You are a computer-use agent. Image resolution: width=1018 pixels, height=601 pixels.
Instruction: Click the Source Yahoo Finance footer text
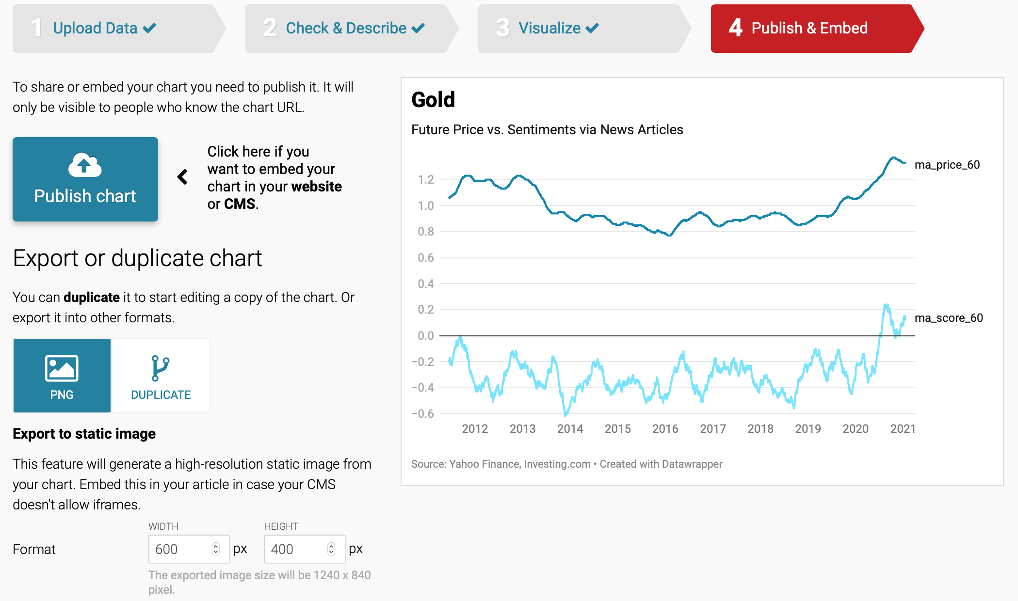566,464
